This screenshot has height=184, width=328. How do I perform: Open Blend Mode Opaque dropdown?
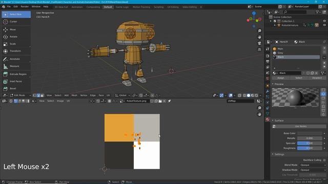tap(313, 165)
